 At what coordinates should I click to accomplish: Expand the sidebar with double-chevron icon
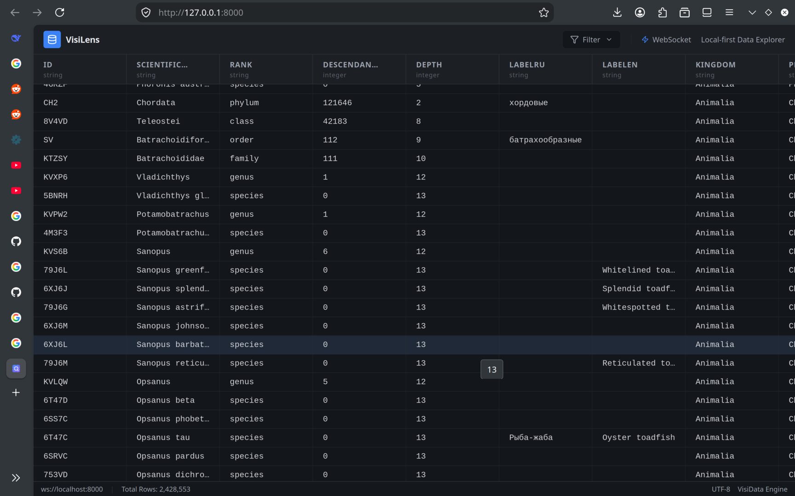click(16, 478)
